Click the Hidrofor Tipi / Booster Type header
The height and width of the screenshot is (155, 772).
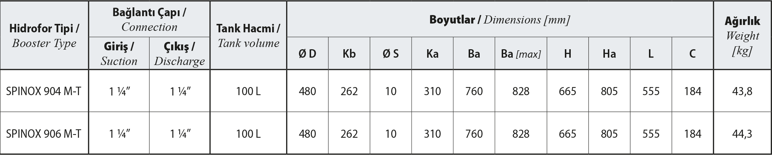click(x=44, y=35)
